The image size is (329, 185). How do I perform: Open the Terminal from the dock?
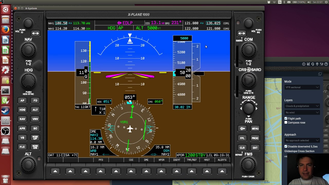point(5,90)
